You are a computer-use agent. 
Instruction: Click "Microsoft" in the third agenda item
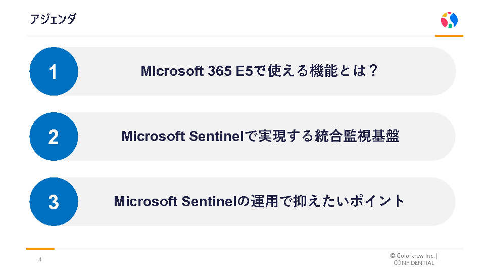[x=145, y=202]
